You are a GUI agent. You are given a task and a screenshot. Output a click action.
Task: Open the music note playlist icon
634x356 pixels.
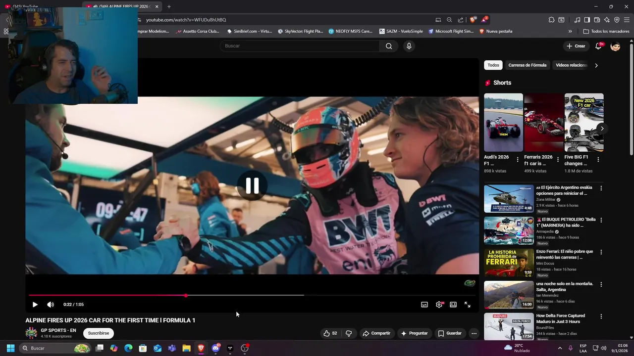pyautogui.click(x=577, y=20)
